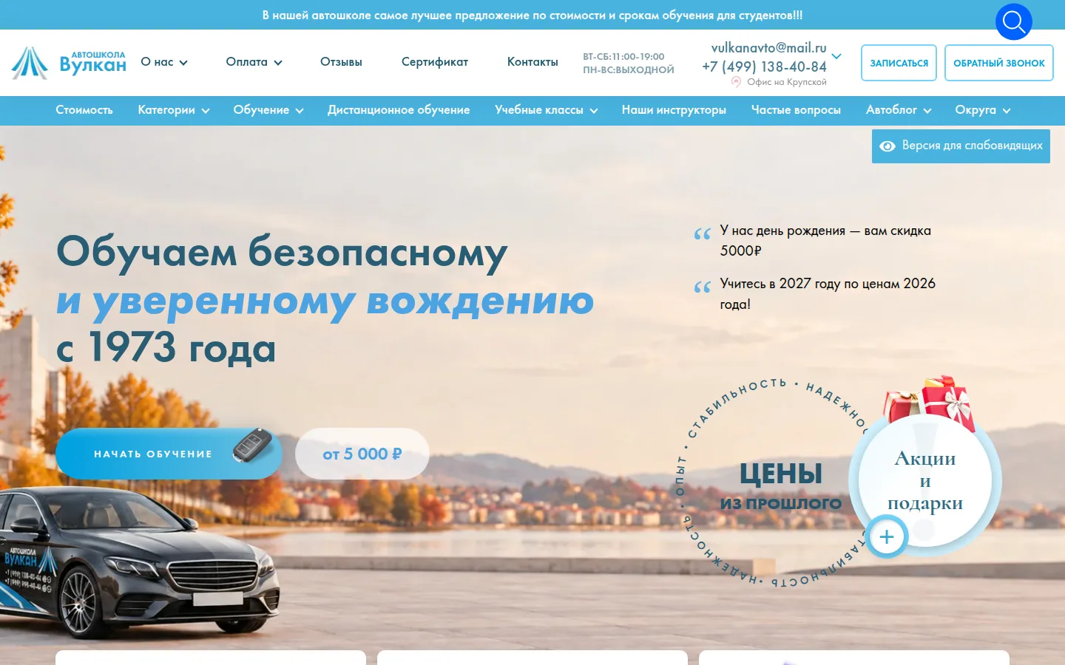
Task: Go to Контакты page
Action: pos(532,62)
